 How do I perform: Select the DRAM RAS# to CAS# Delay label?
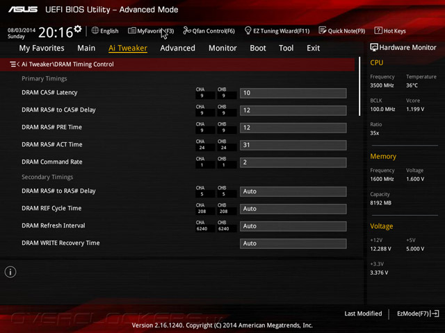tap(58, 110)
